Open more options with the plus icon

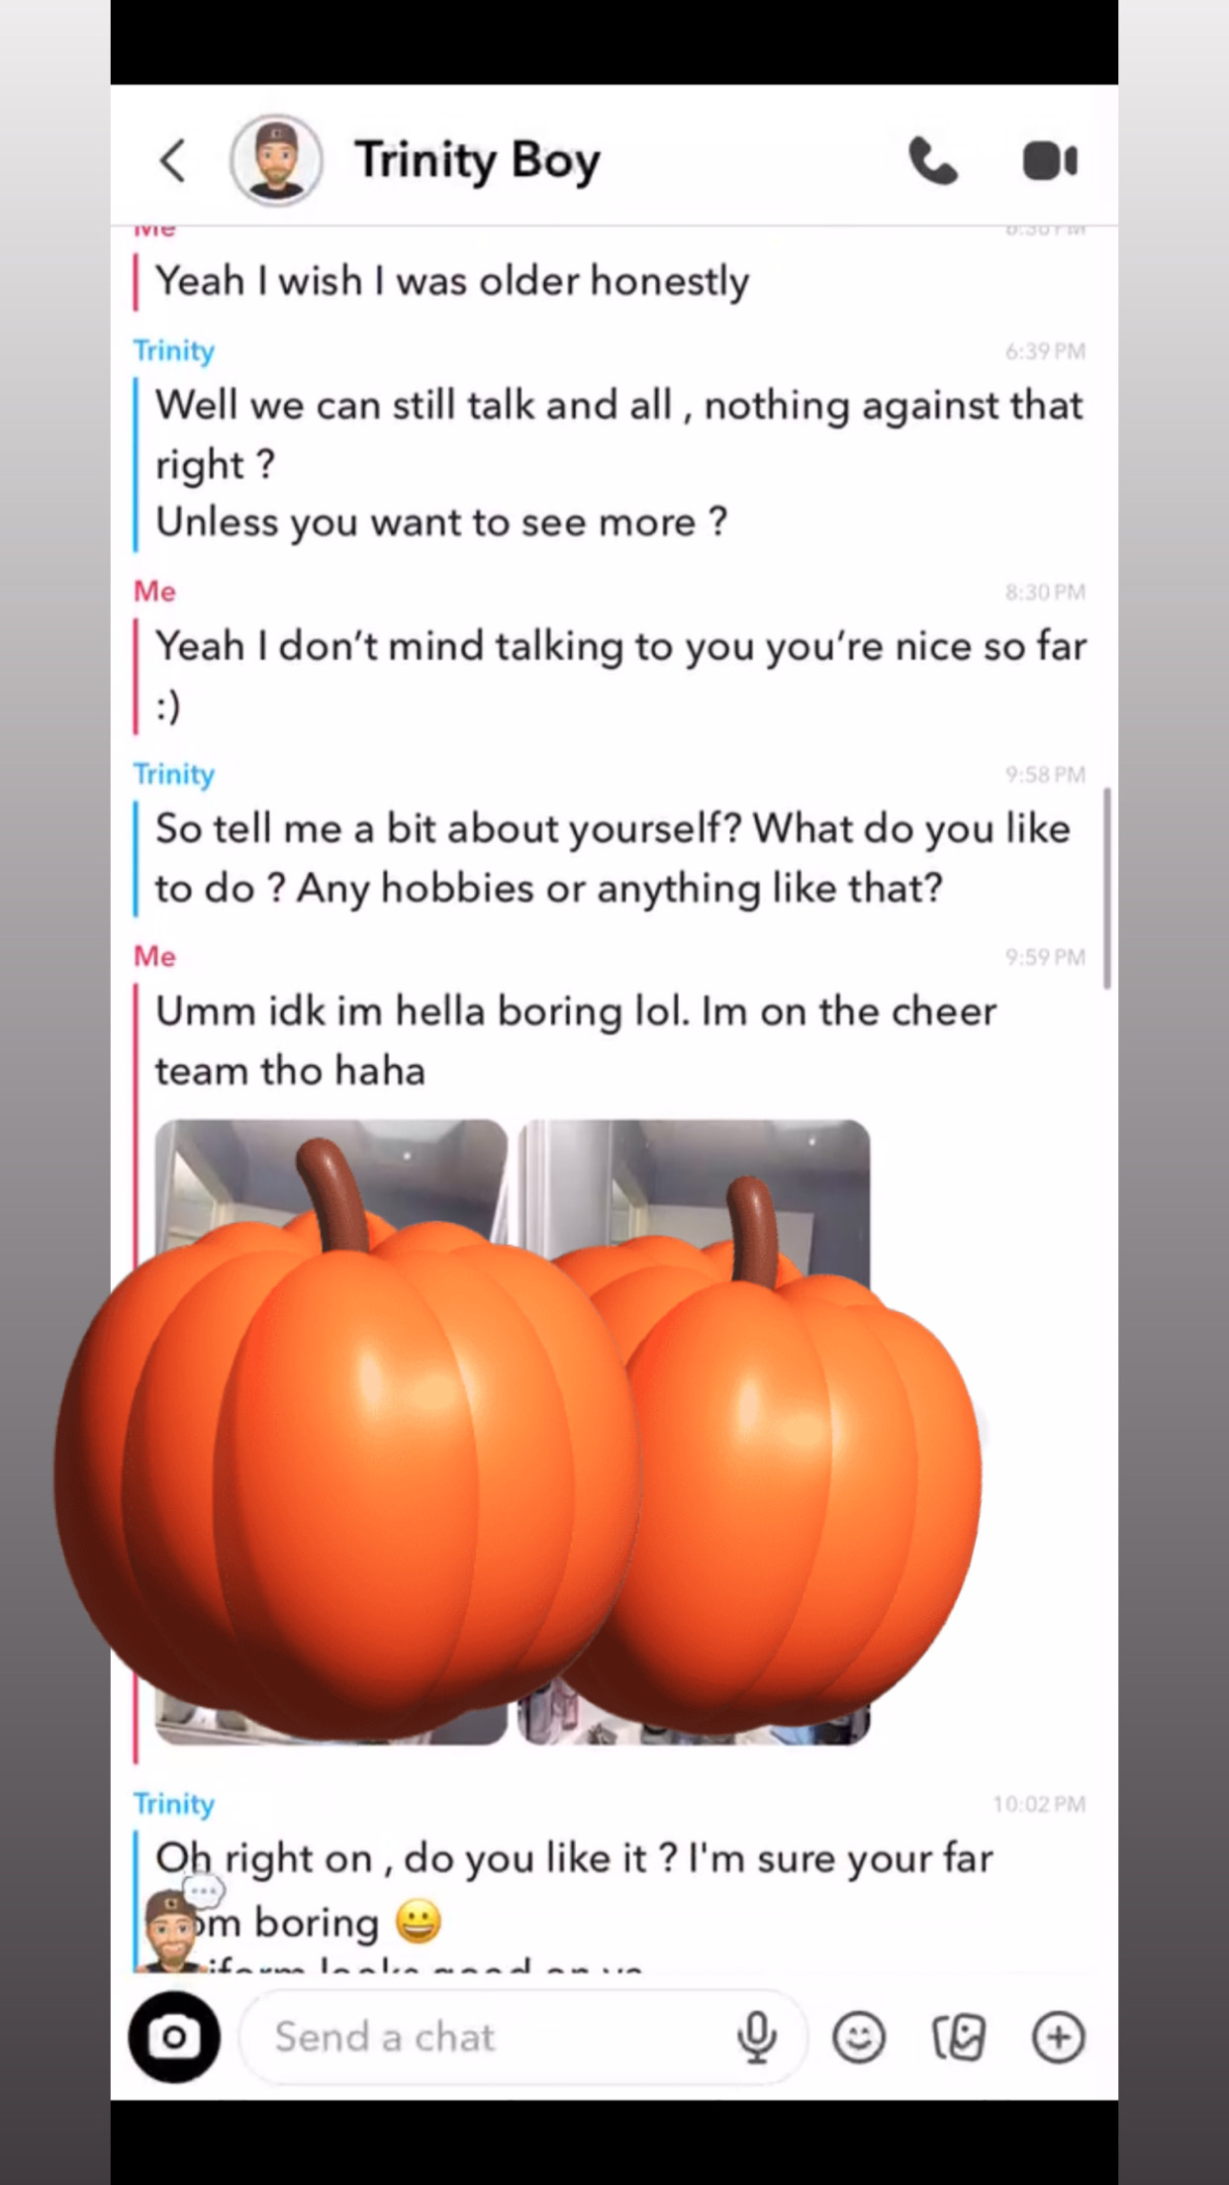(1059, 2037)
